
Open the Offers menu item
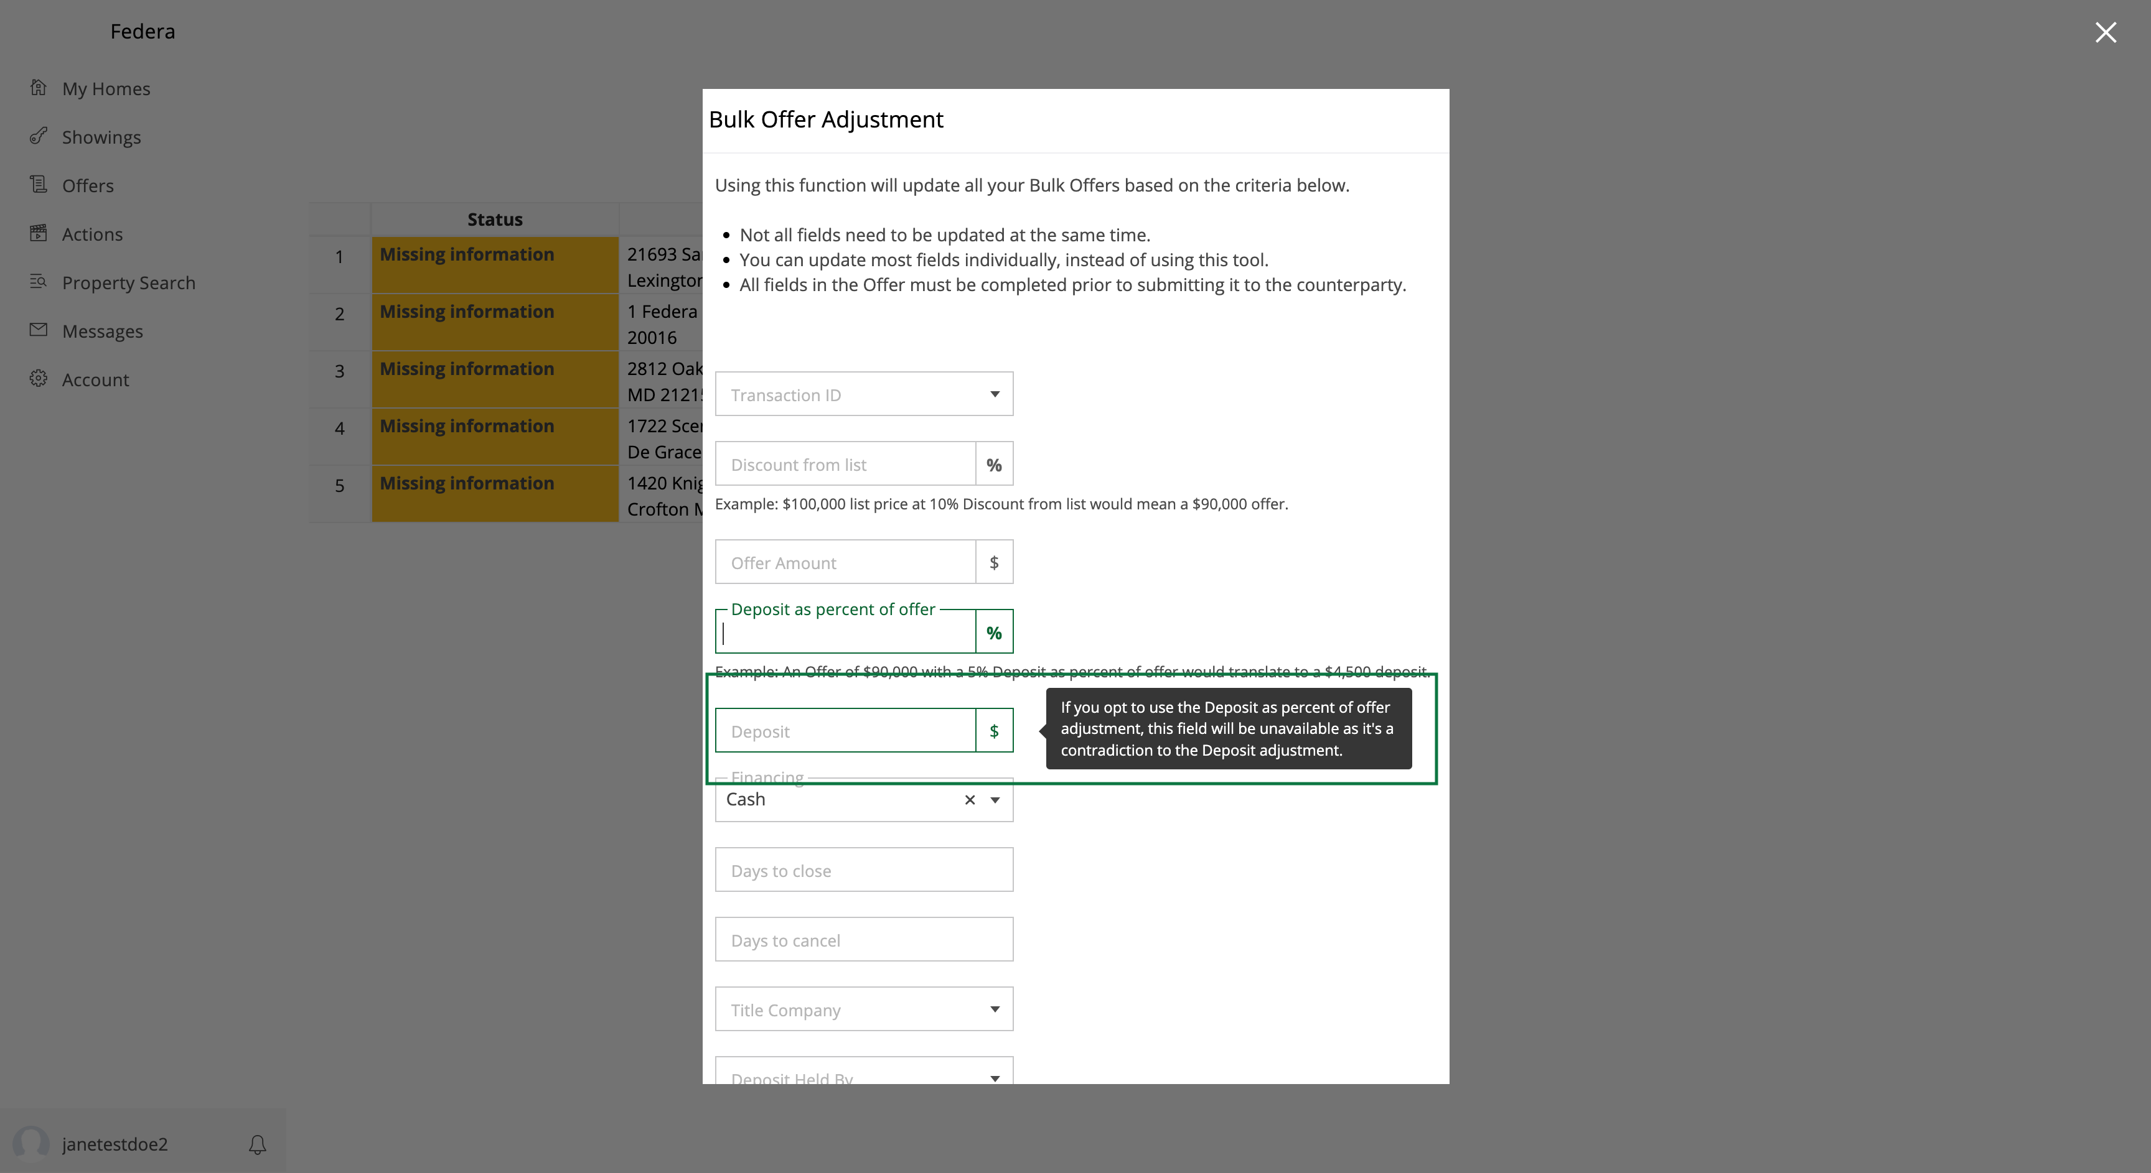88,185
